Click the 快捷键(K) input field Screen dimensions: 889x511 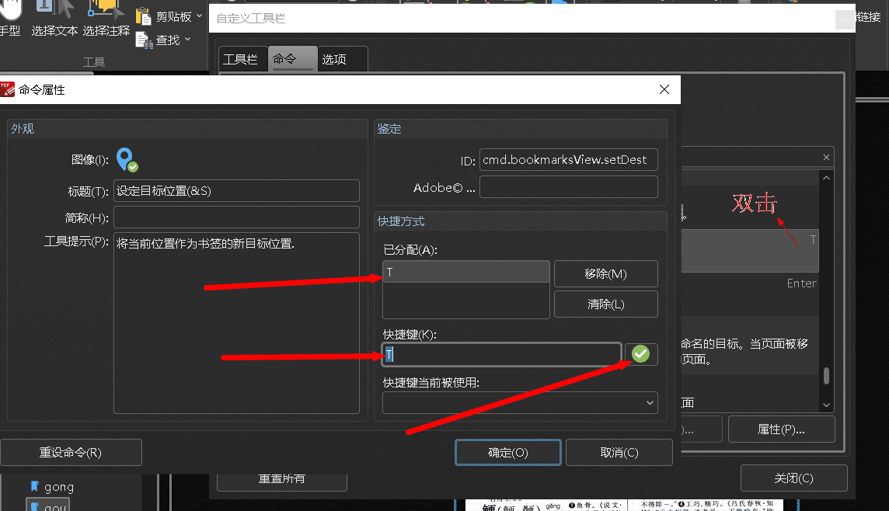501,354
